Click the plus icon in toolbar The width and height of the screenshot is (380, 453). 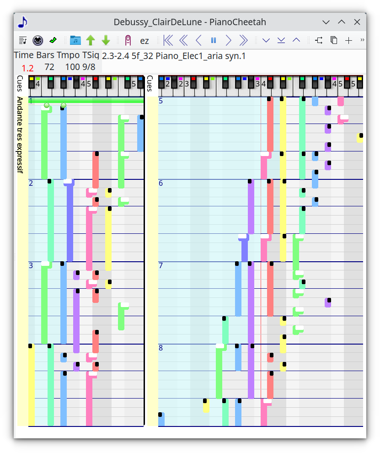click(x=348, y=40)
